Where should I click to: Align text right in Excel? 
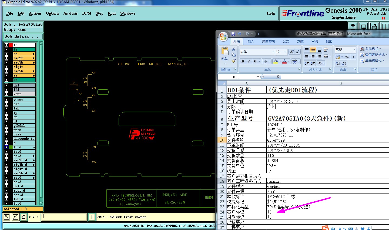(x=319, y=56)
